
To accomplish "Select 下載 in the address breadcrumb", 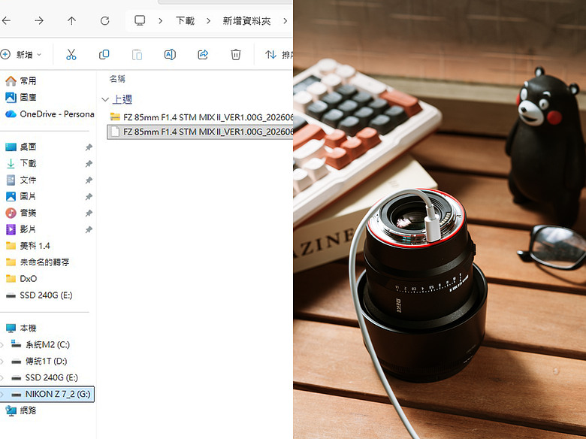I will pyautogui.click(x=185, y=21).
